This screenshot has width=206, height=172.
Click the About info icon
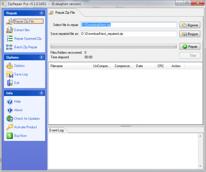[x=10, y=110]
